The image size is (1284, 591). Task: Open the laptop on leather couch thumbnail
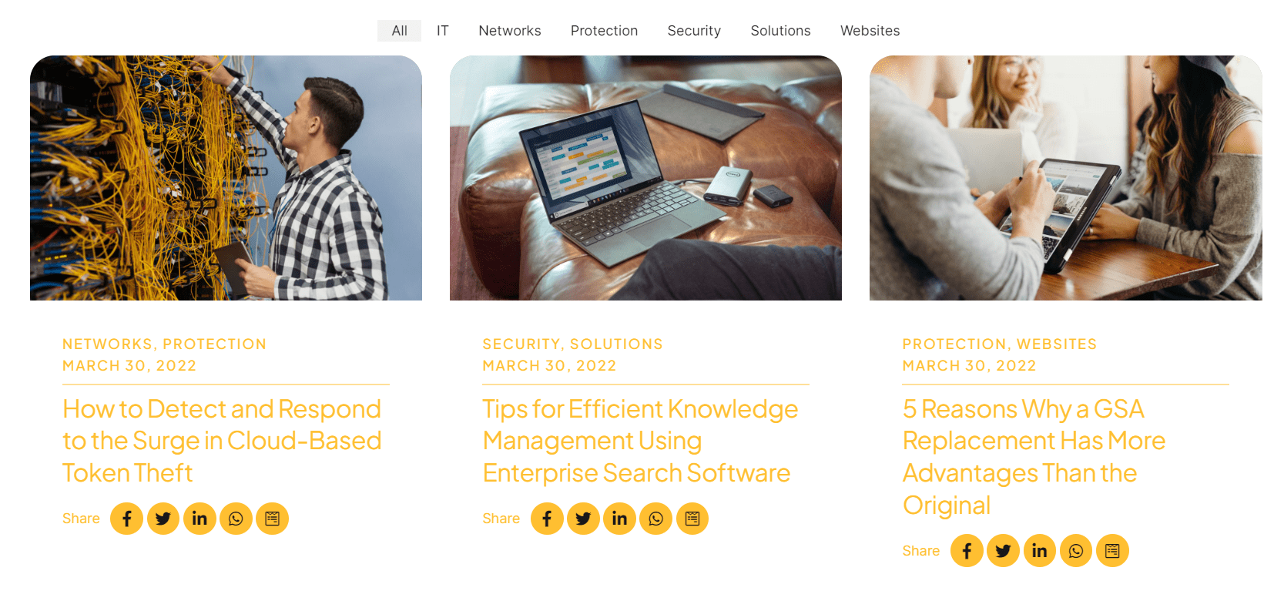645,178
